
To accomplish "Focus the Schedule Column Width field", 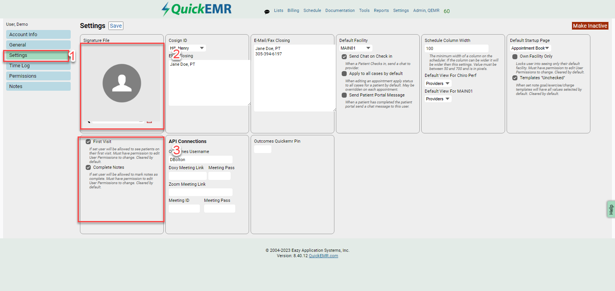I will tap(457, 48).
